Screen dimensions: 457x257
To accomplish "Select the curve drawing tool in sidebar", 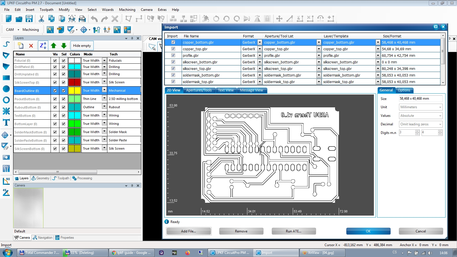I will tap(6, 44).
